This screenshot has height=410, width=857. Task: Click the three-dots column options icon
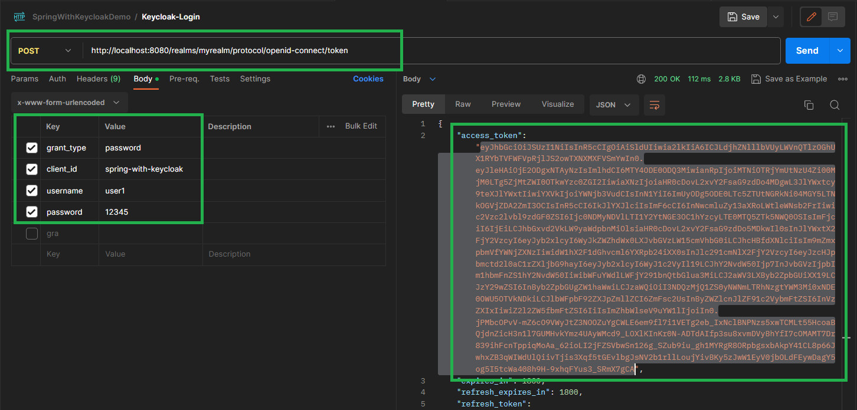pyautogui.click(x=331, y=126)
